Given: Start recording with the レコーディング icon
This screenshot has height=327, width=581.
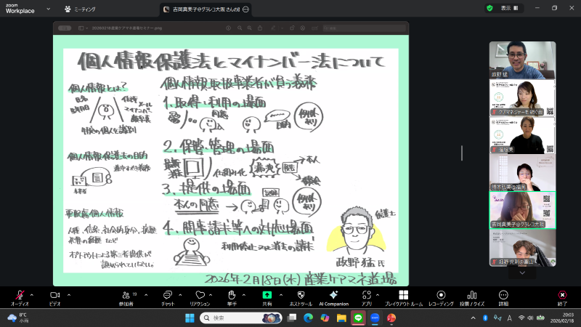Looking at the screenshot, I should [442, 295].
